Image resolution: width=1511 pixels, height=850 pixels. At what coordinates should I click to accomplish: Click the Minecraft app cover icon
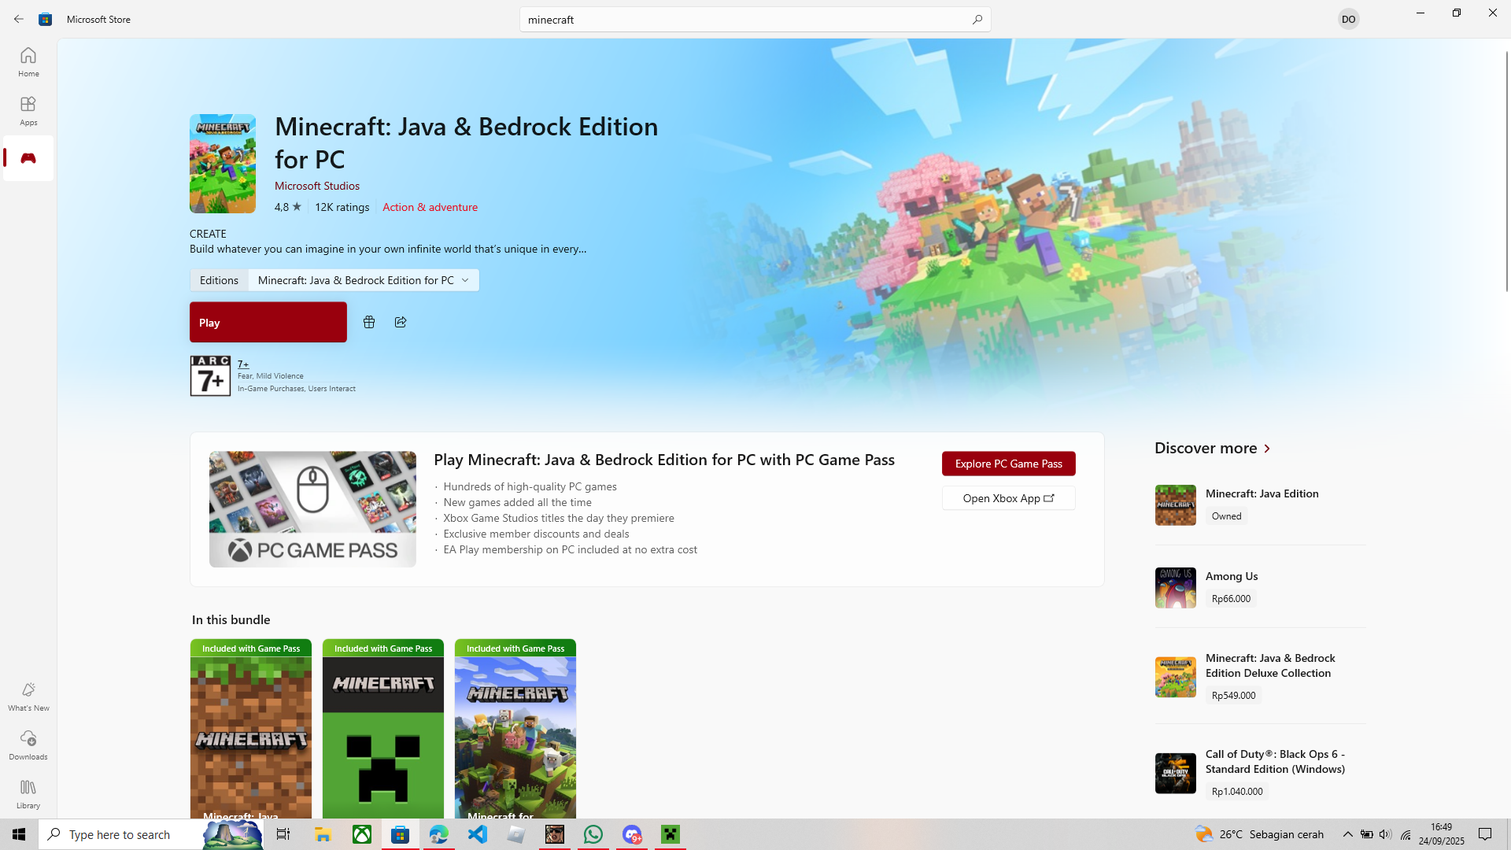(x=223, y=164)
